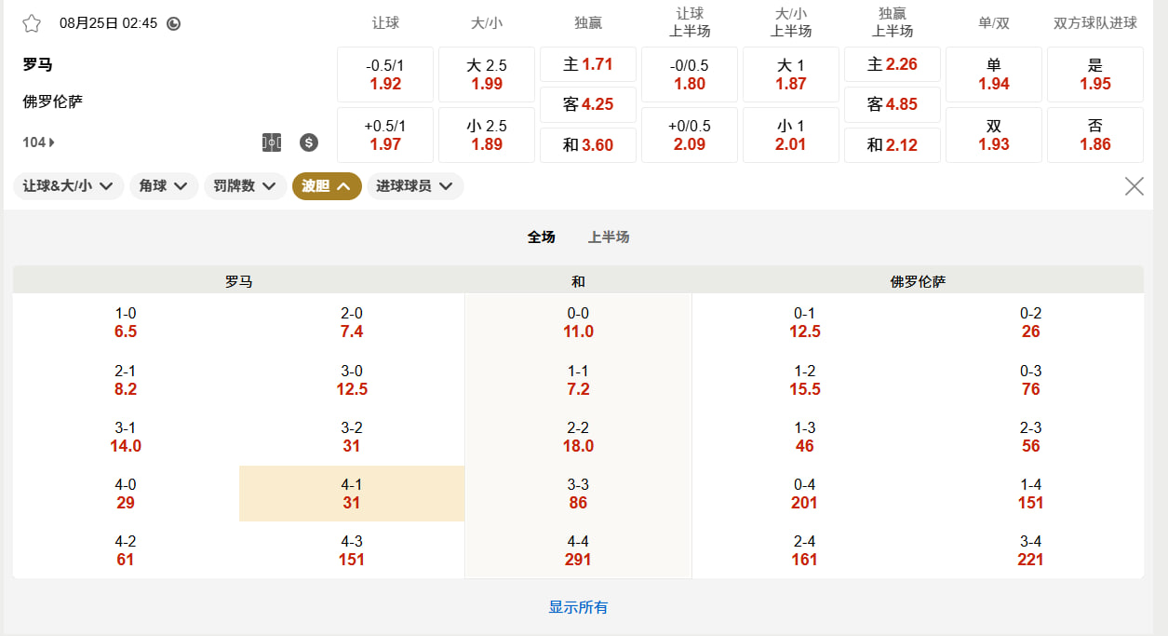Pick draw score 4-4 at 291
This screenshot has width=1168, height=636.
578,550
